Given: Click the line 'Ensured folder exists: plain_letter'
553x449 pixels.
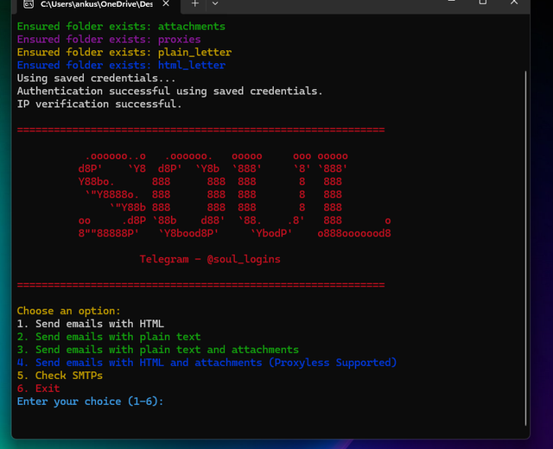Looking at the screenshot, I should pyautogui.click(x=124, y=52).
